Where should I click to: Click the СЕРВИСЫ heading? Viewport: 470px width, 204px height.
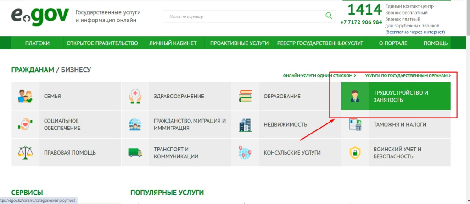(27, 193)
